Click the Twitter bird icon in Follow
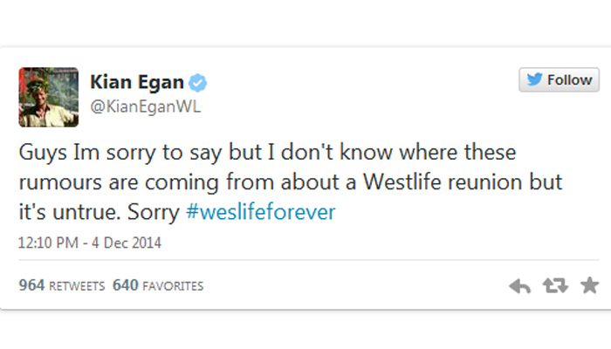The height and width of the screenshot is (349, 611). click(x=534, y=79)
